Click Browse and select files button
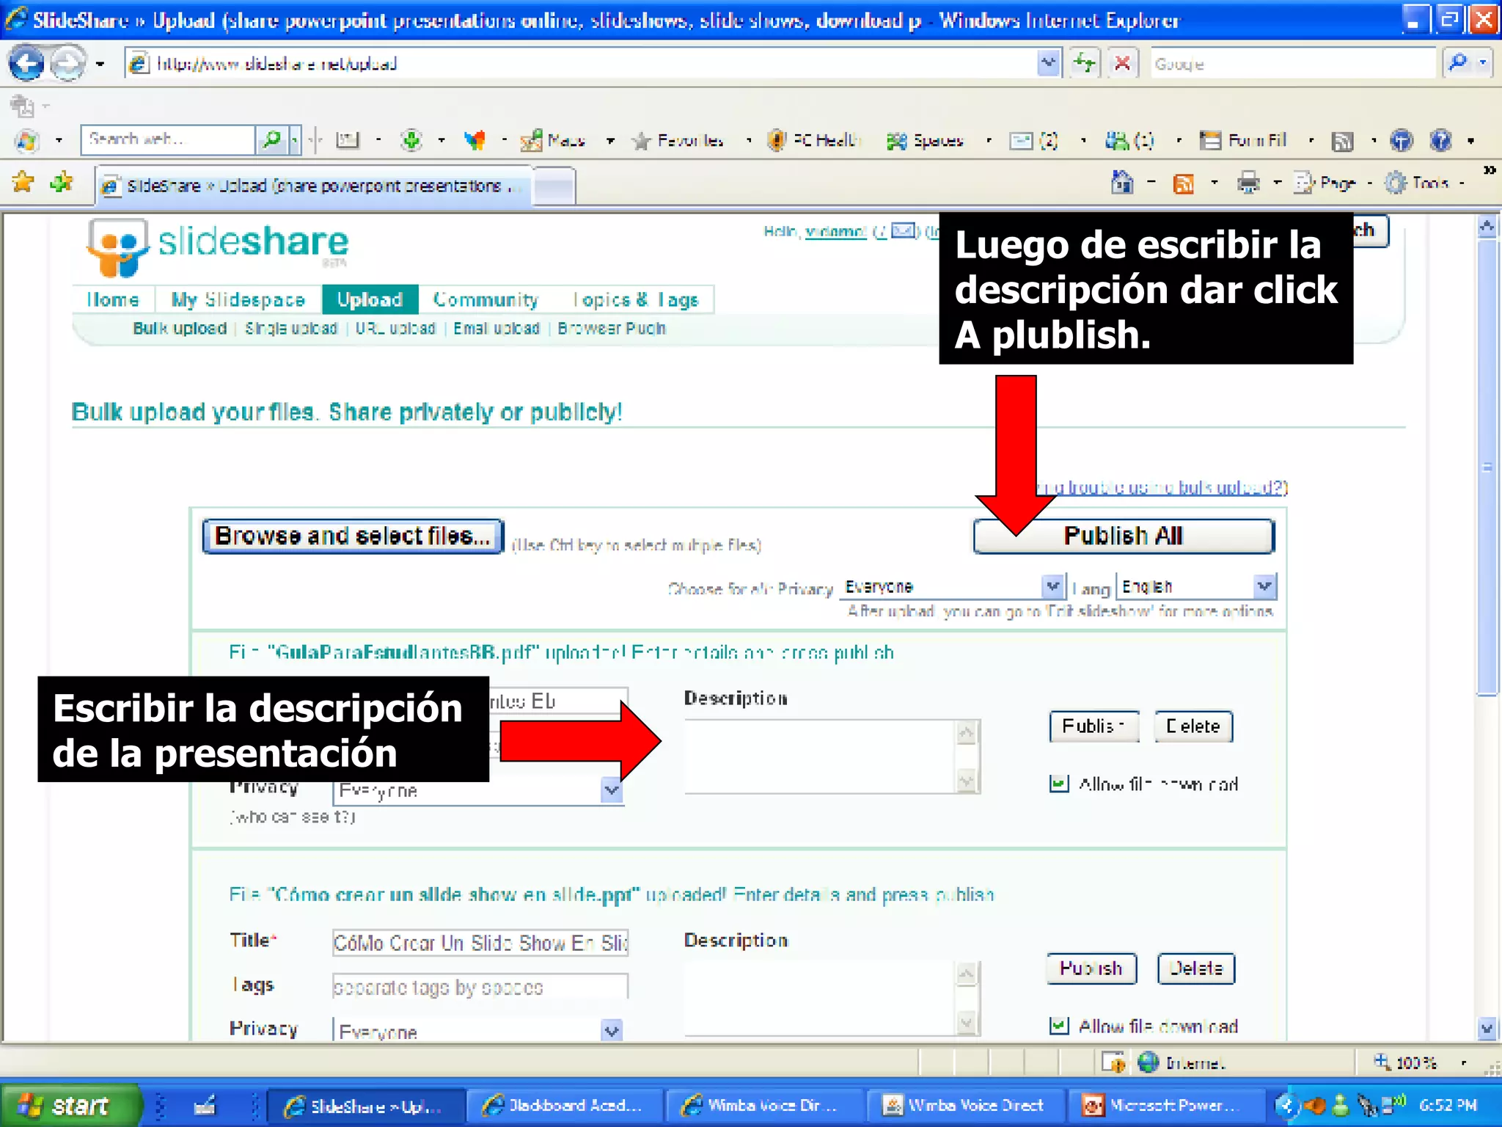 [353, 536]
